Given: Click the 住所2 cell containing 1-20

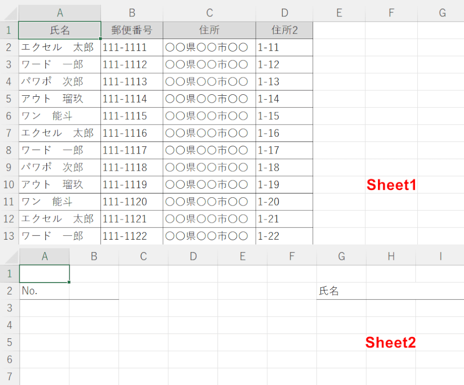Looking at the screenshot, I should [x=284, y=202].
